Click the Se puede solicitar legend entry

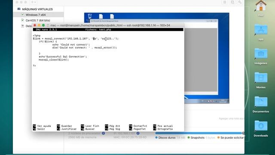[x=231, y=138]
